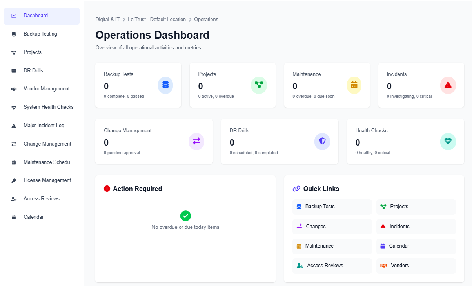Select Backup Testing in the sidebar

[x=39, y=34]
